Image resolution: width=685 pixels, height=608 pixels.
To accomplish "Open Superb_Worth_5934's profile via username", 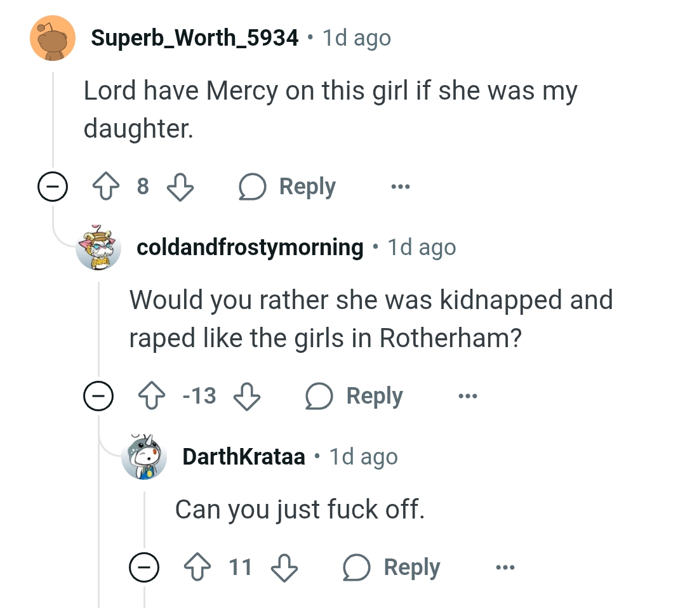I will (194, 37).
